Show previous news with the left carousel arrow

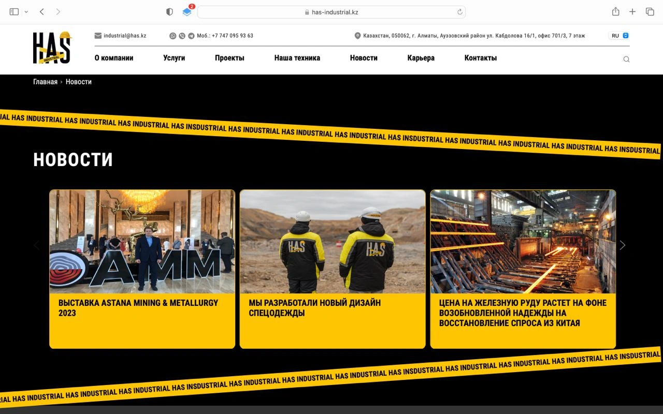pyautogui.click(x=36, y=245)
